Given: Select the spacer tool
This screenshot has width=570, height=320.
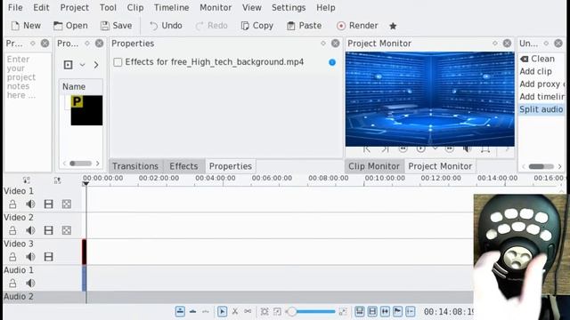Looking at the screenshot, I should (248, 312).
